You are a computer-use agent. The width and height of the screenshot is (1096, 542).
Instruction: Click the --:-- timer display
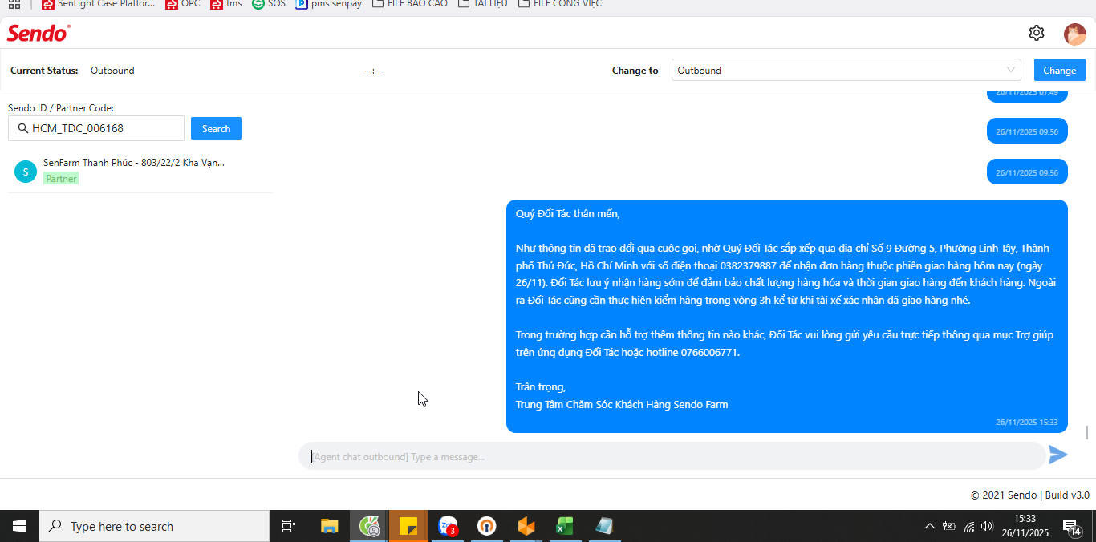[373, 71]
